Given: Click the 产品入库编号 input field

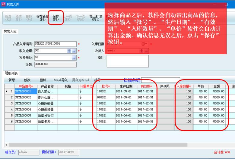Looking at the screenshot, I should (55, 44).
